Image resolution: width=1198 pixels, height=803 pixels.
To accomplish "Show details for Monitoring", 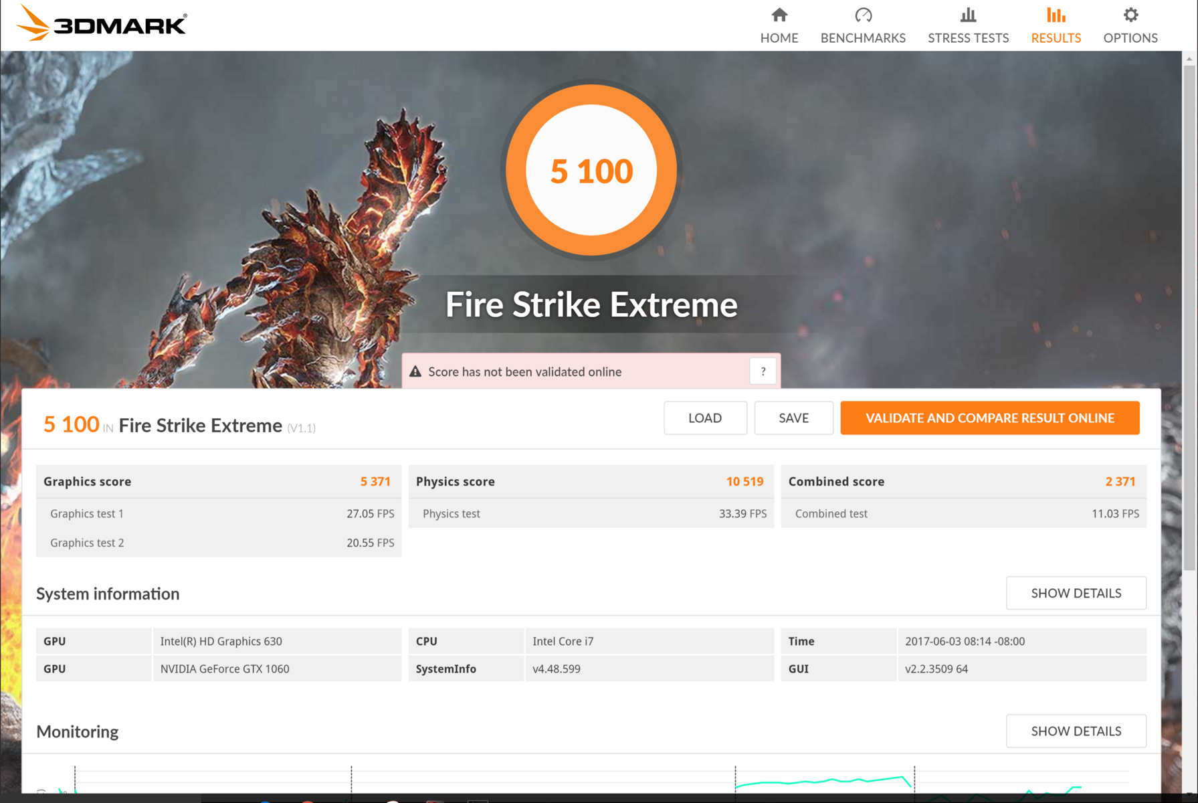I will point(1076,731).
